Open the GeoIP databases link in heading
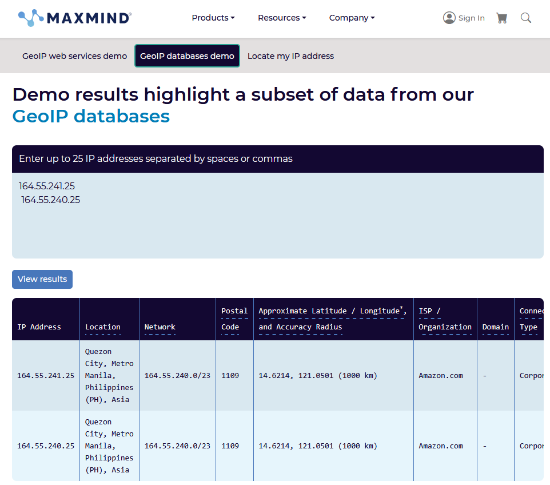 90,116
